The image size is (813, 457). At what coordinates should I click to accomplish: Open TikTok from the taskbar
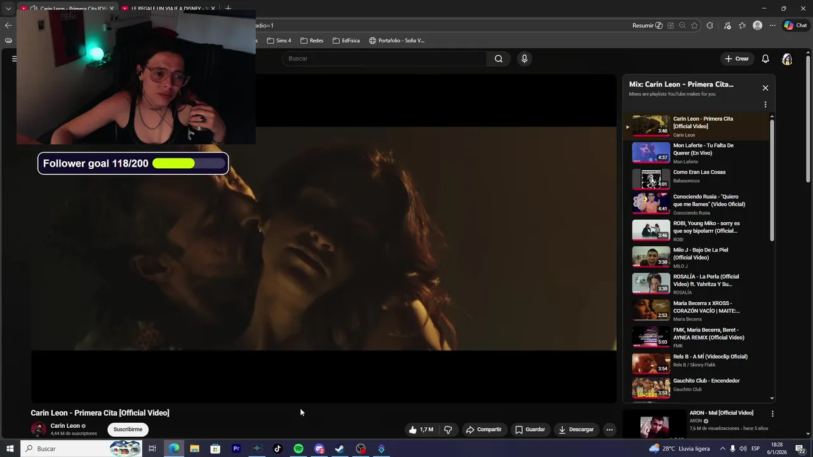click(x=278, y=449)
